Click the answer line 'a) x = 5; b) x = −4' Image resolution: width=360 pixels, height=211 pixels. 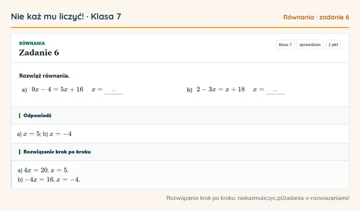pos(44,134)
